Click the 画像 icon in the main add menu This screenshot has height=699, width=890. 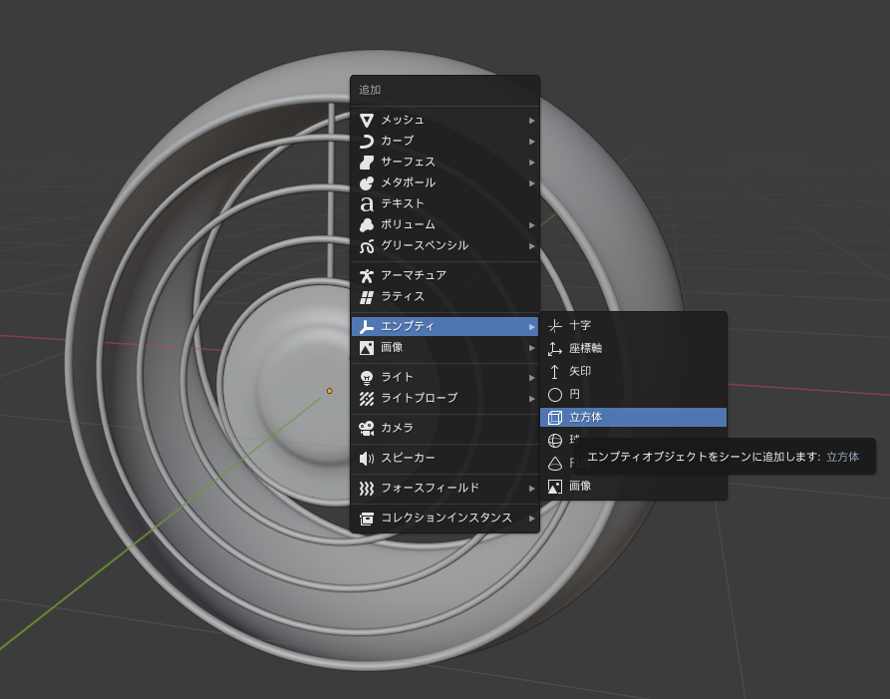click(367, 348)
